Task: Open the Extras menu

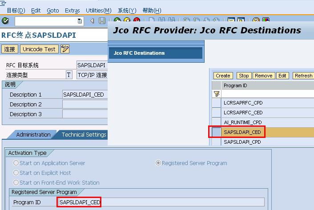Action: pyautogui.click(x=72, y=10)
